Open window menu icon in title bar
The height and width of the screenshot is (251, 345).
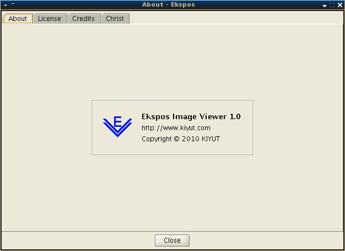tap(5, 4)
